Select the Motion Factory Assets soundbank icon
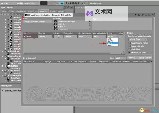Viewport: 159px width, 113px height. [56, 21]
